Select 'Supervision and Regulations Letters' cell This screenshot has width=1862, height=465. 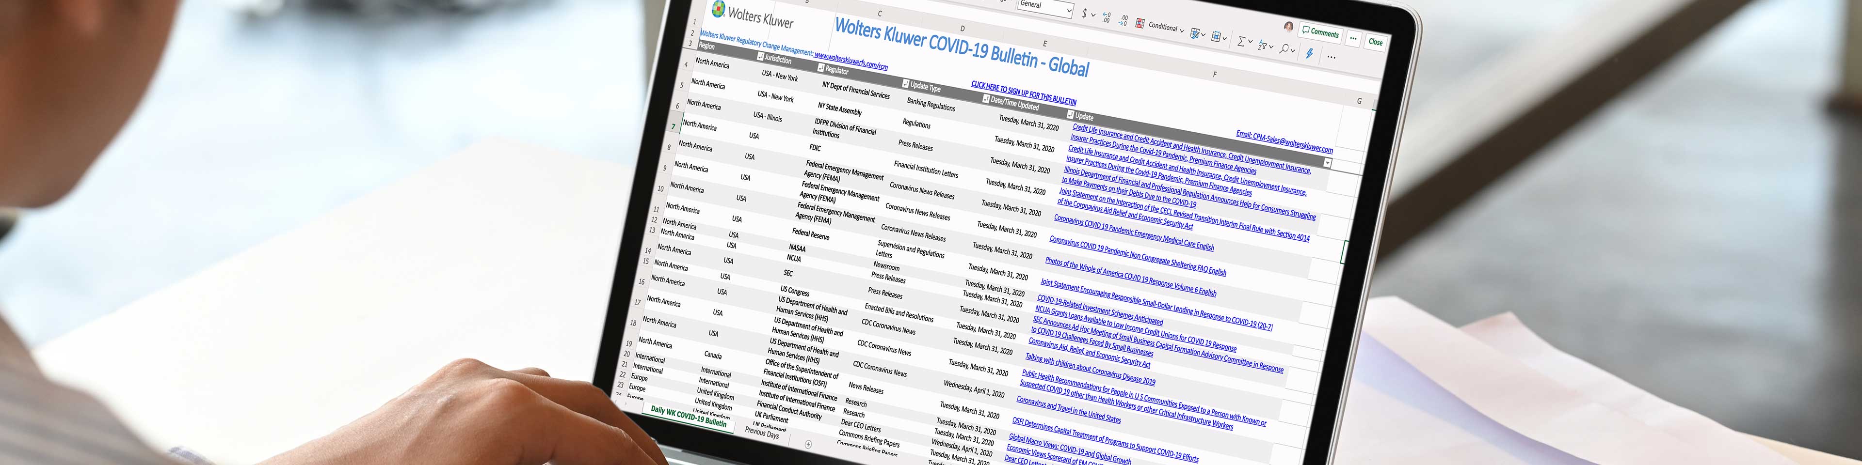click(x=910, y=249)
